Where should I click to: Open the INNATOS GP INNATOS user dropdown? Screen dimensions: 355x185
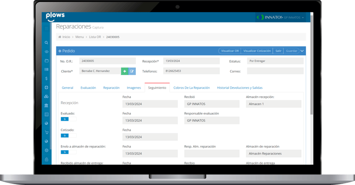pos(281,17)
